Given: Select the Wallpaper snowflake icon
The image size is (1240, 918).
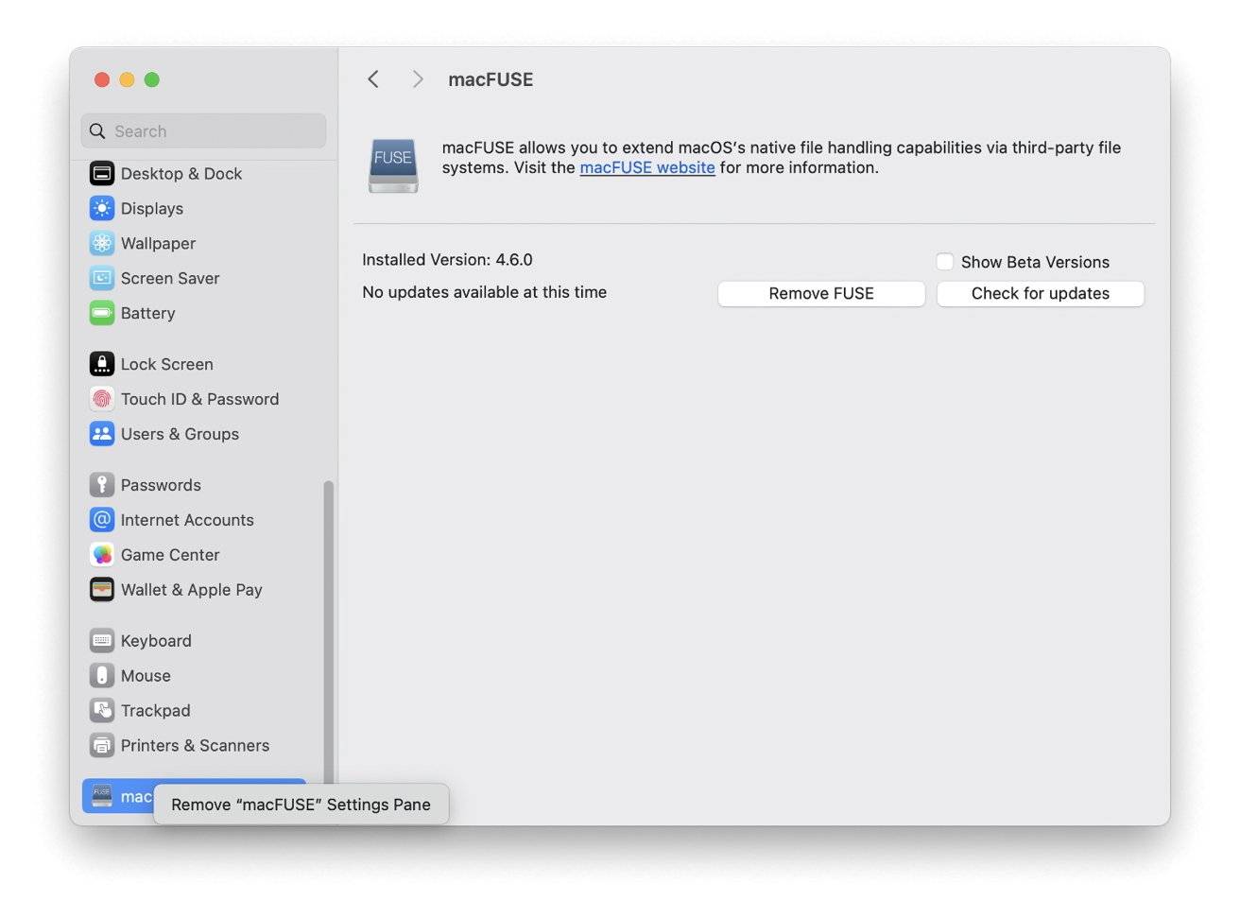Looking at the screenshot, I should point(102,244).
